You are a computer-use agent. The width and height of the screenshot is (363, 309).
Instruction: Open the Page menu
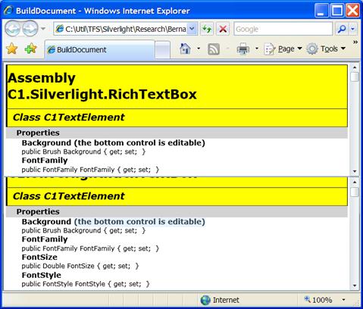pos(283,48)
